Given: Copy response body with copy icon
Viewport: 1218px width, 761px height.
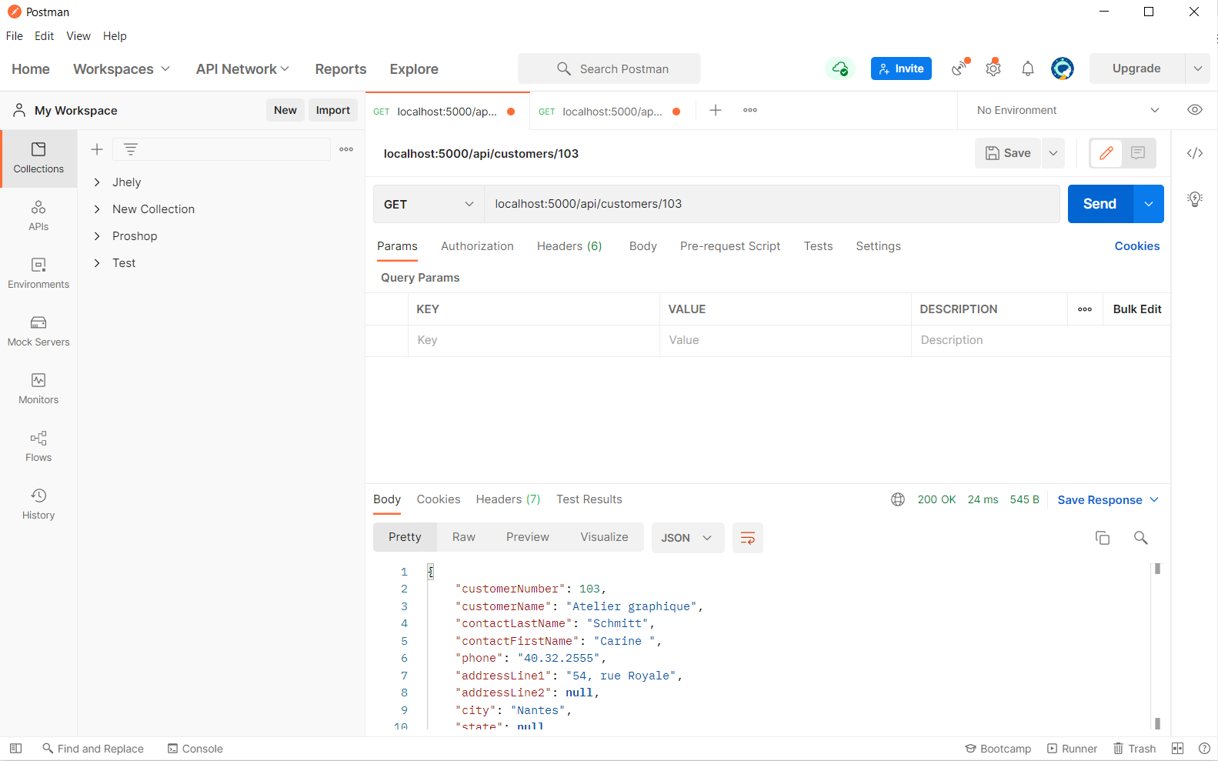Looking at the screenshot, I should (1103, 538).
